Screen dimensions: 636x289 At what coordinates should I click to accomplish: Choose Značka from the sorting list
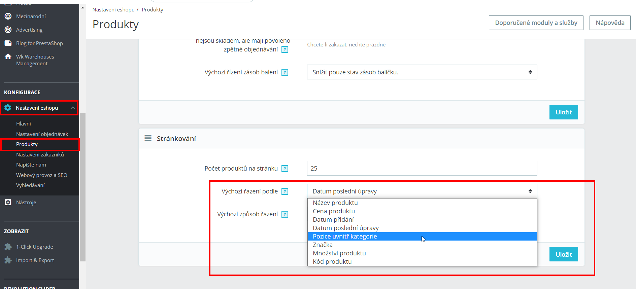[x=422, y=245]
